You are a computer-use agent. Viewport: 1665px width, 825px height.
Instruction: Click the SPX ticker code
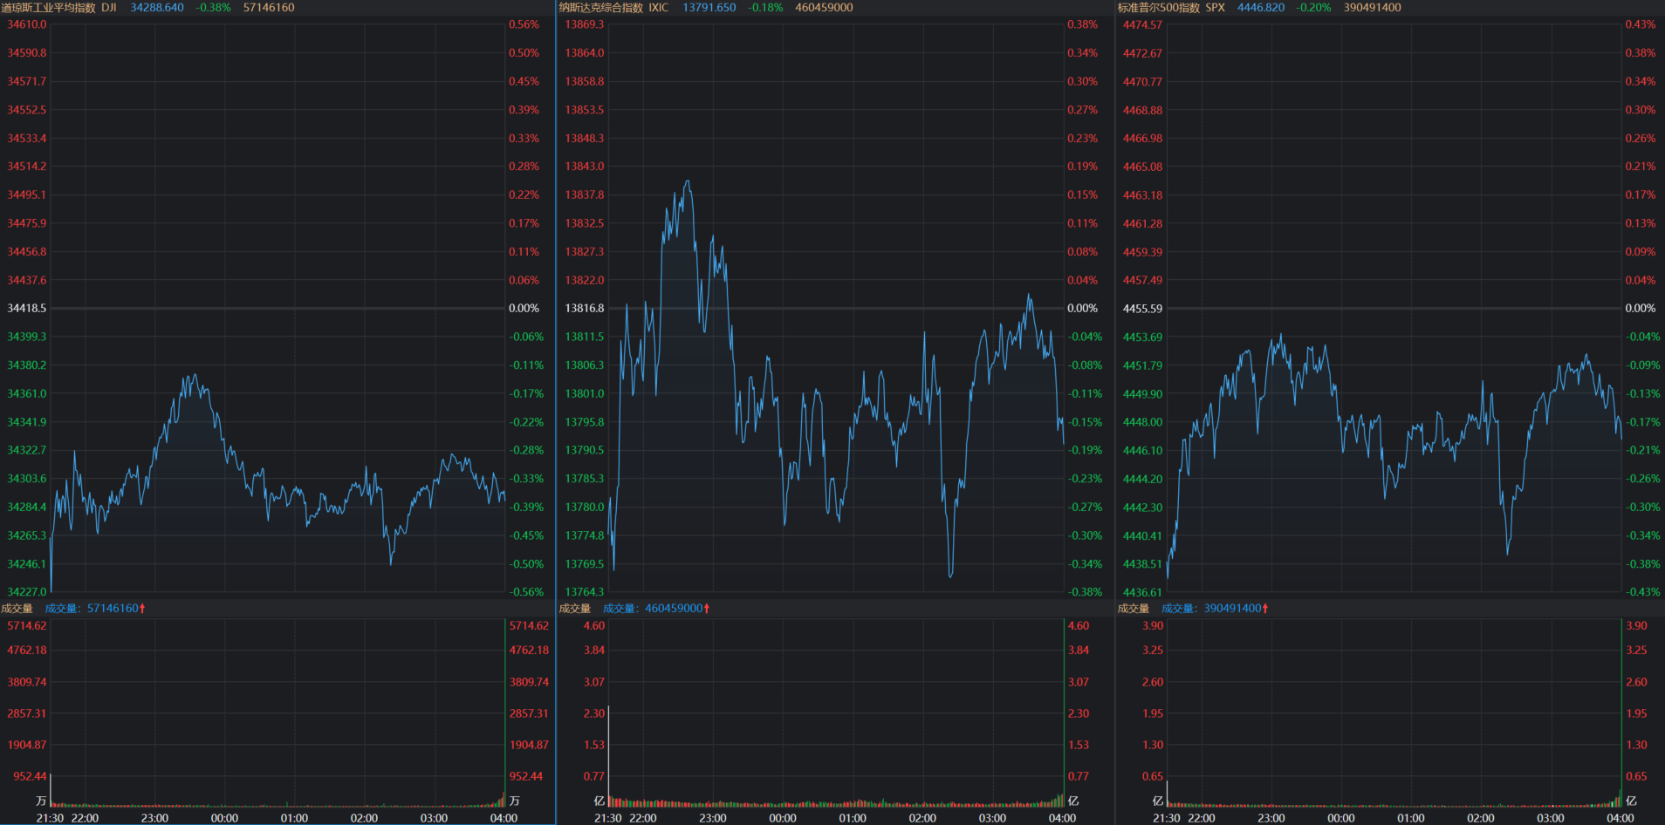[x=1216, y=7]
